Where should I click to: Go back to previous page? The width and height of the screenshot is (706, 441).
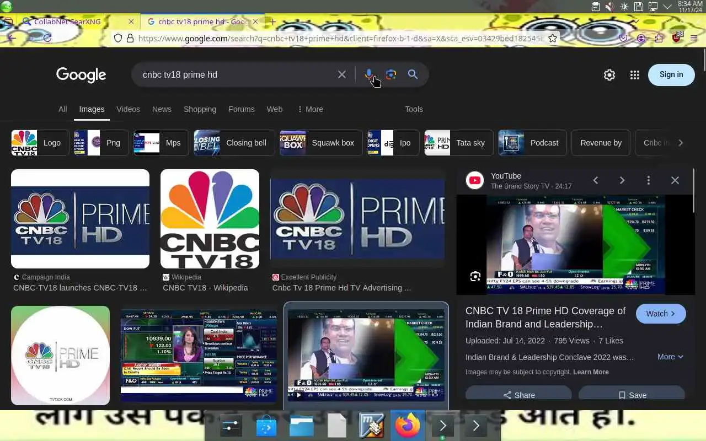coord(11,38)
